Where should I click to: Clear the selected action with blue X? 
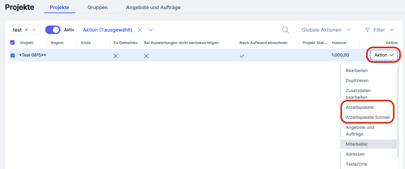pos(140,30)
